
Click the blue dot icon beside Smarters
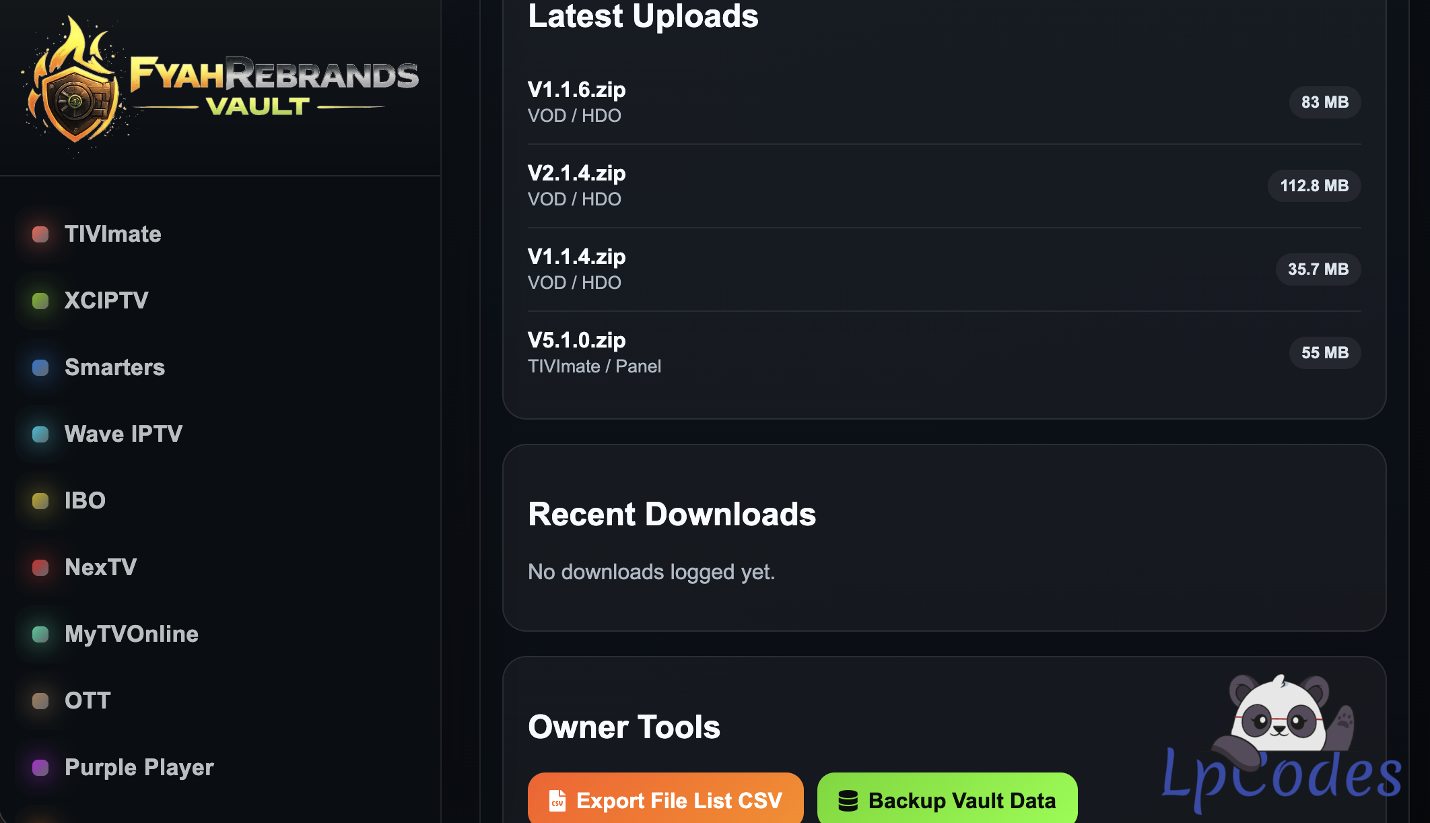click(x=40, y=368)
